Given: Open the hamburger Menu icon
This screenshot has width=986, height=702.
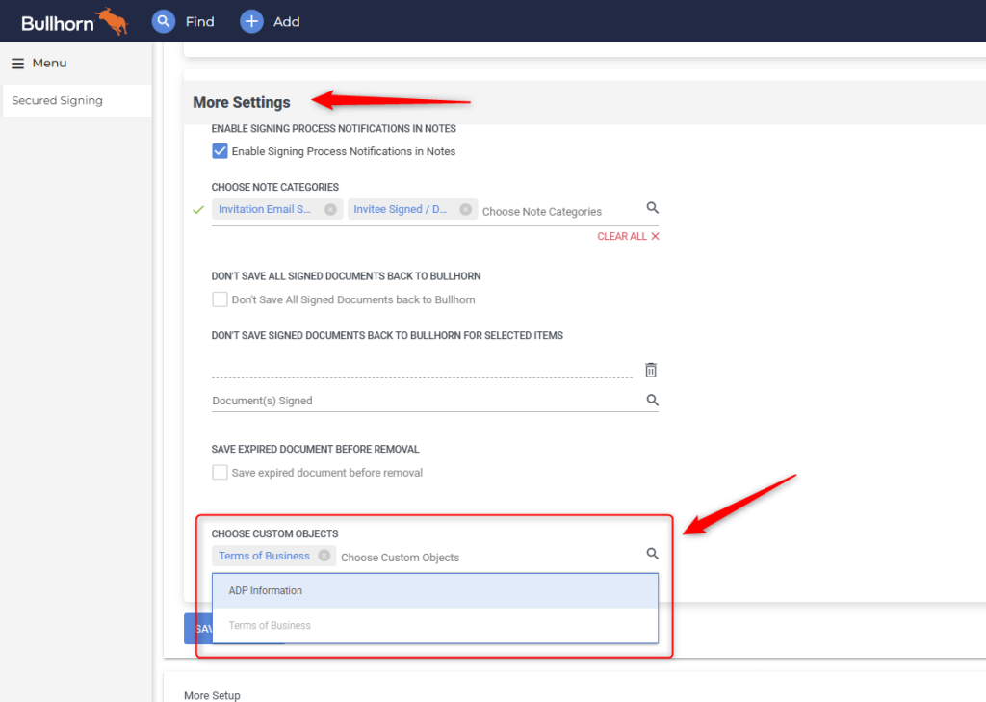Looking at the screenshot, I should pos(16,62).
